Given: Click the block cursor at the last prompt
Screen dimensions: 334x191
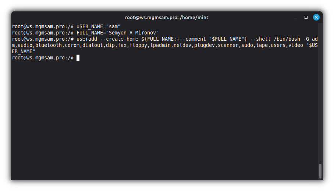Looking at the screenshot, I should pyautogui.click(x=78, y=58).
